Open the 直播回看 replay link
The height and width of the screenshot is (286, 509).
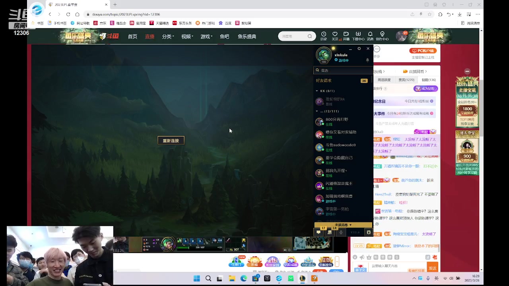(416, 71)
